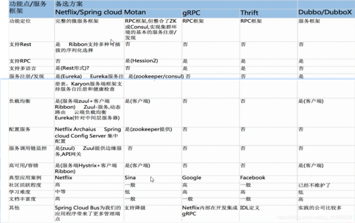Screen dimensions: 355x223
Task: Select the 功能定位 row label
Action: [20, 21]
